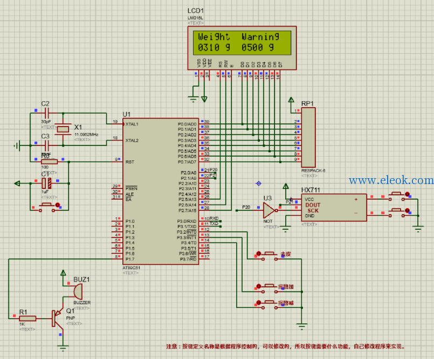
Task: Click the Q1 PNP transistor symbol
Action: (58, 319)
